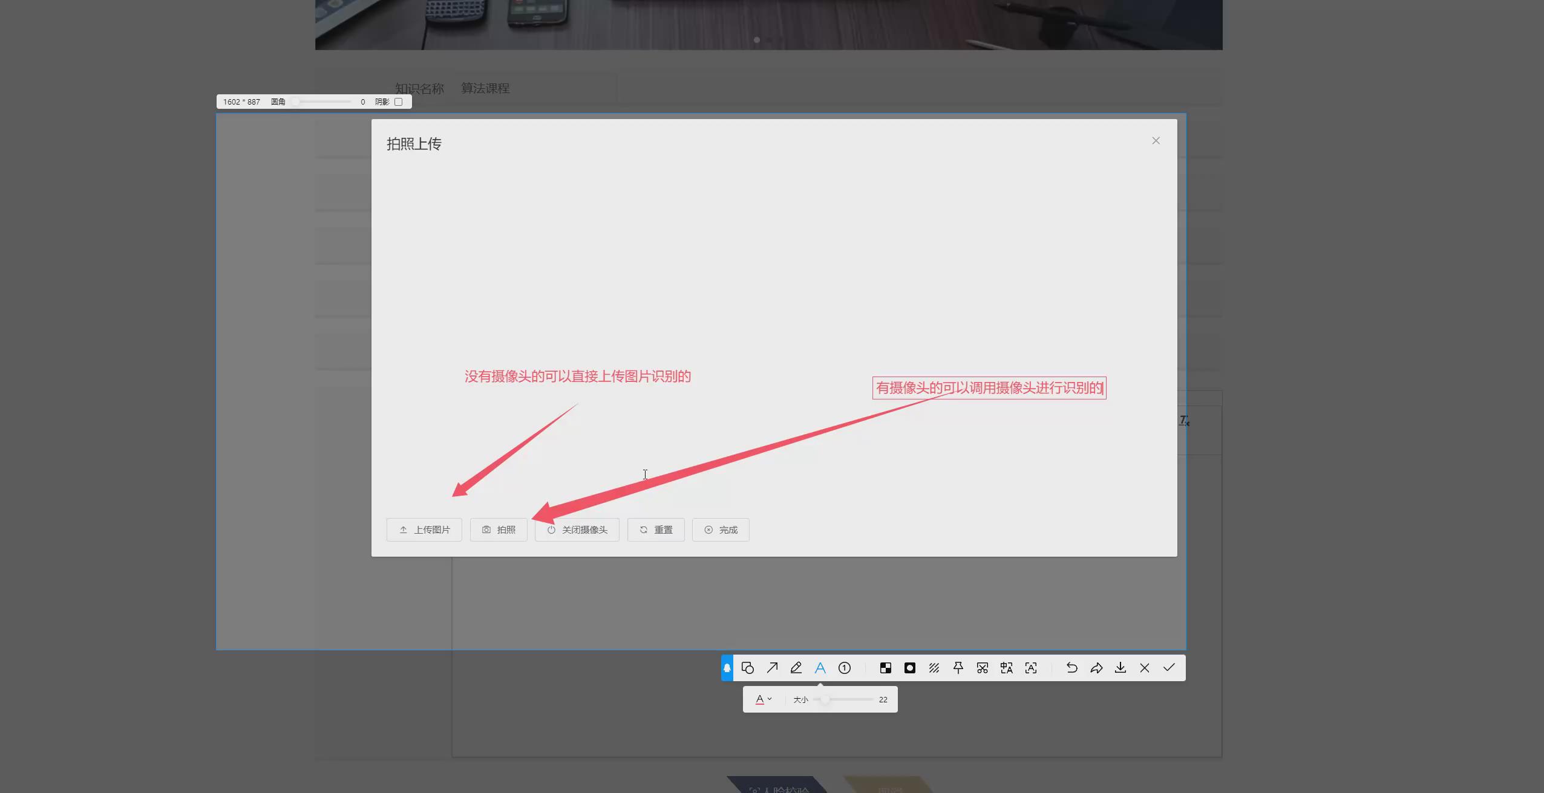Open the text color dropdown
Screen dimensions: 1544x793
tap(764, 699)
